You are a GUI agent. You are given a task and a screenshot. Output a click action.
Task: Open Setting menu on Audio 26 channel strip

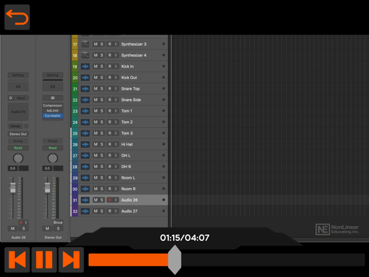coord(18,75)
